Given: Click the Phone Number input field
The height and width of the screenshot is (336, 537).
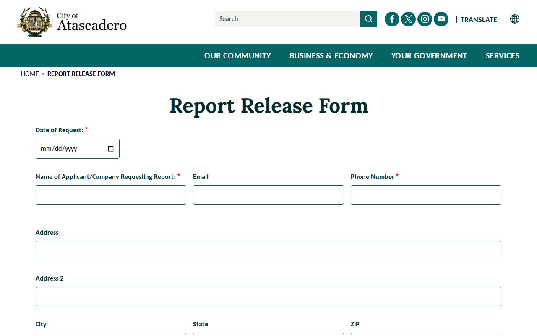Looking at the screenshot, I should click(x=426, y=195).
